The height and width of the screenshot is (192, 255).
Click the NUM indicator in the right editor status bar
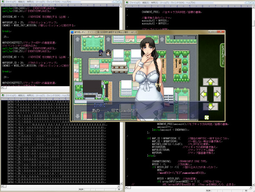[x=208, y=191]
